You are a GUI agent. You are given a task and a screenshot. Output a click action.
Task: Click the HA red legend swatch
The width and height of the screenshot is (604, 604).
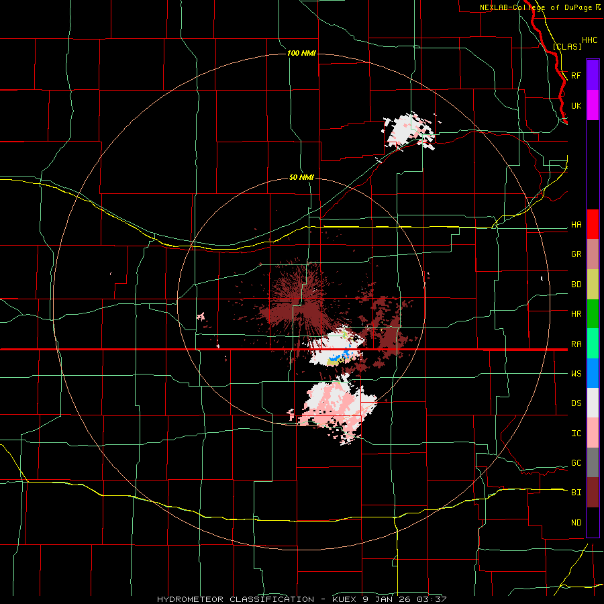(x=593, y=224)
